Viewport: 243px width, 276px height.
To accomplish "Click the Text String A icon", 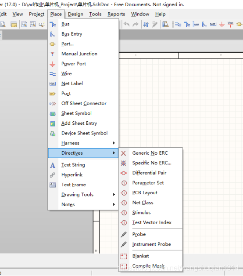I will [53, 165].
